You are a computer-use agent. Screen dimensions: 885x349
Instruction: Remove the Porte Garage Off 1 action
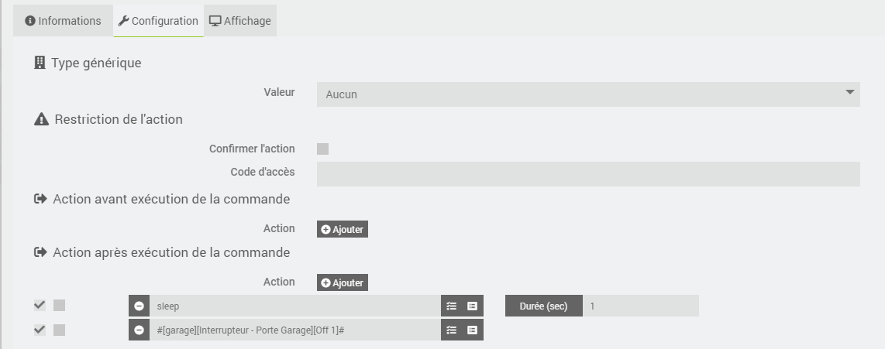(x=139, y=330)
